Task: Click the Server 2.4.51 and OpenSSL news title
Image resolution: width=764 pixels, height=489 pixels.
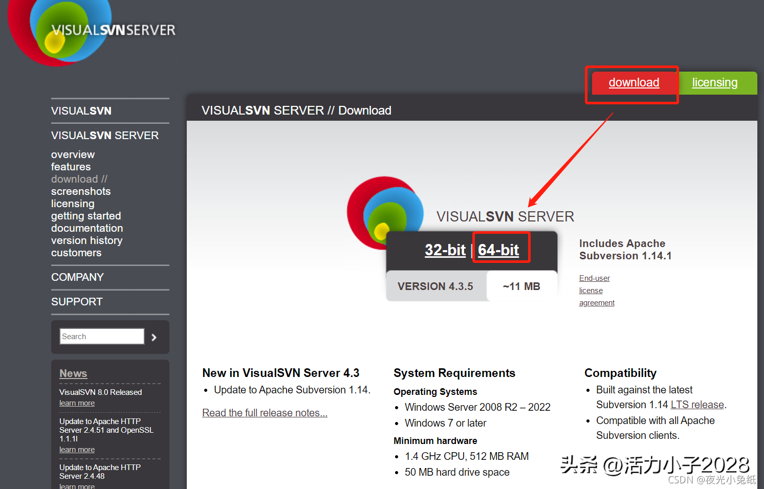Action: tap(106, 430)
